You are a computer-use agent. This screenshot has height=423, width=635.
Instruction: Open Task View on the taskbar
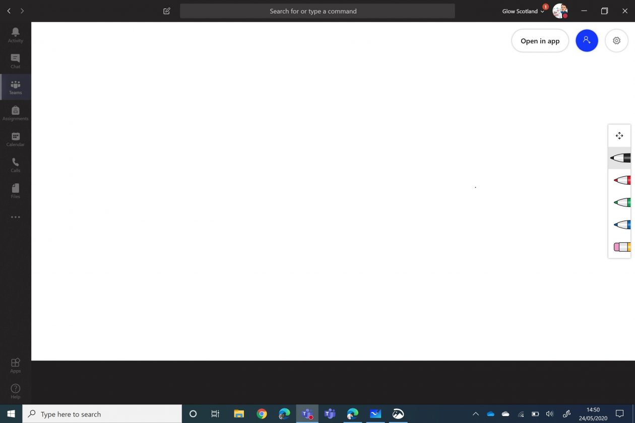coord(215,414)
